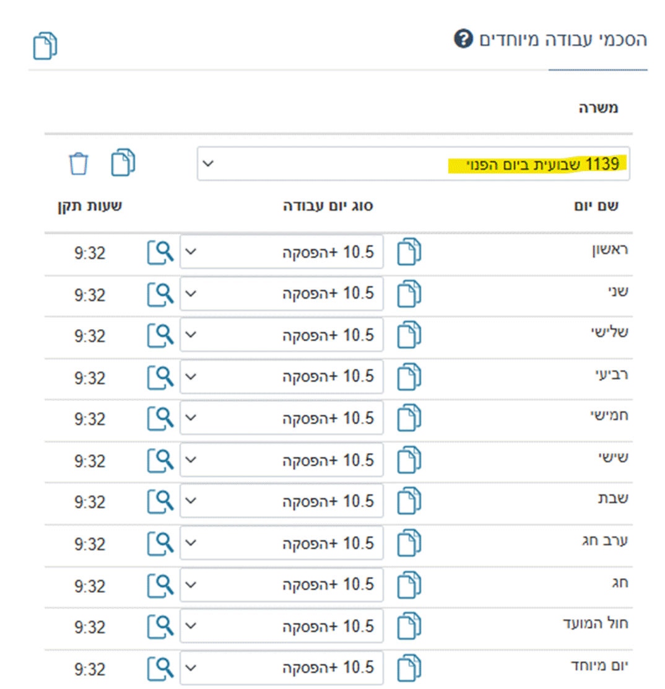Screen dimensions: 665x689
Task: Click the copy icon in the ערב חג row
Action: click(x=409, y=543)
